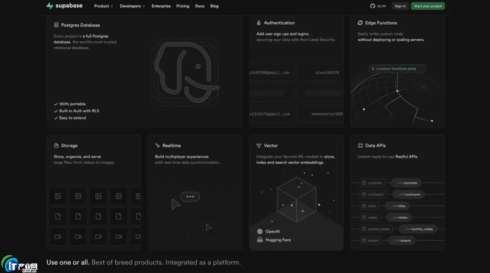
Task: Expand the Product dropdown menu
Action: pyautogui.click(x=103, y=6)
